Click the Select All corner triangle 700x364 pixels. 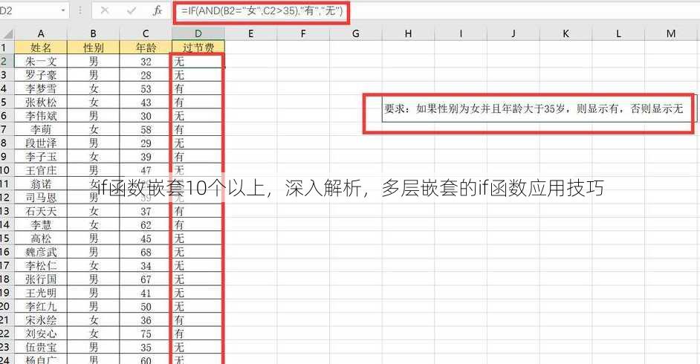pos(7,34)
